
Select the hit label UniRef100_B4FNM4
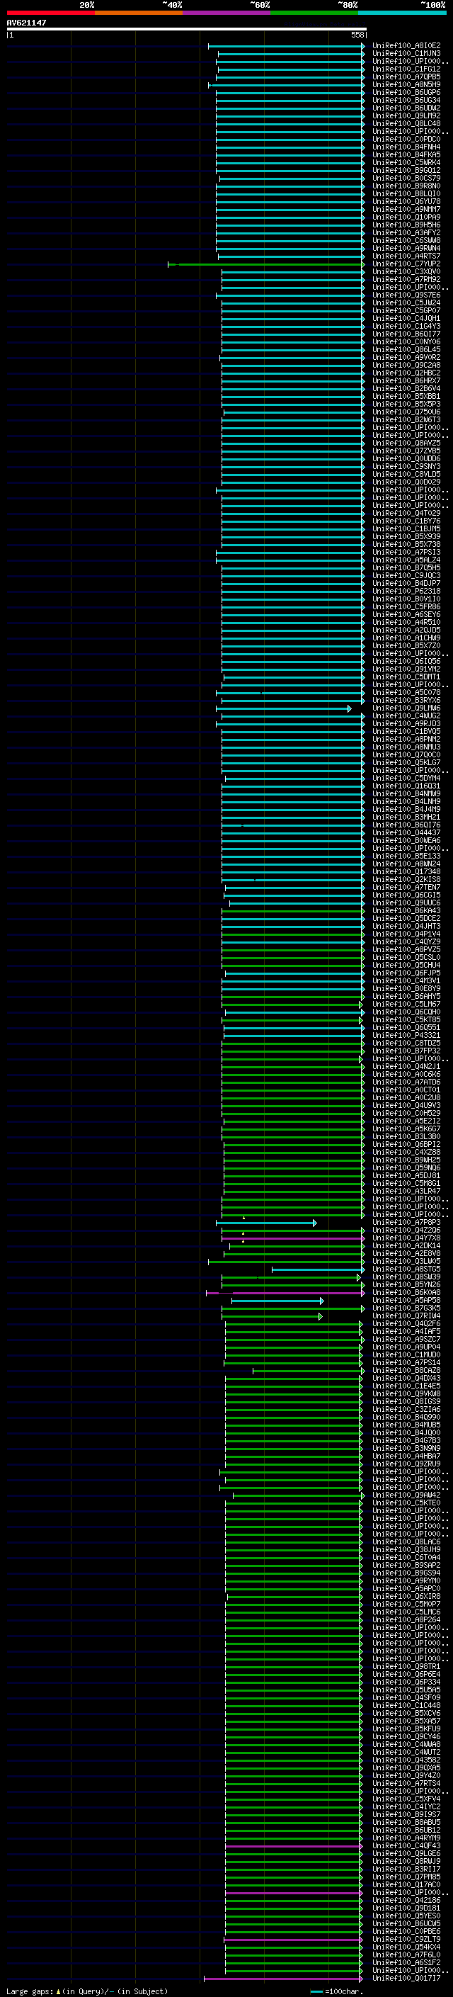[406, 147]
